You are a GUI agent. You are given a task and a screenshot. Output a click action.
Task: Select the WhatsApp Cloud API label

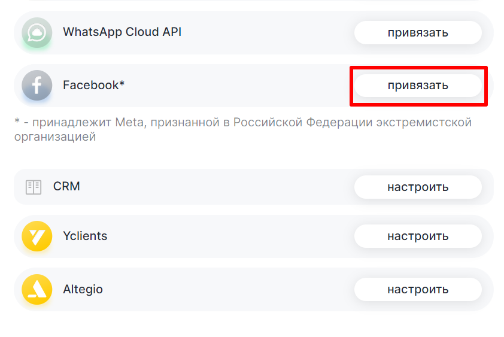[122, 32]
